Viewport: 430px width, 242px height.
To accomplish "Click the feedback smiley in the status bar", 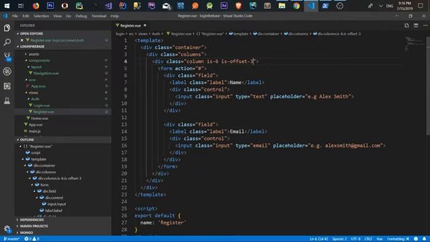I will pos(416,239).
